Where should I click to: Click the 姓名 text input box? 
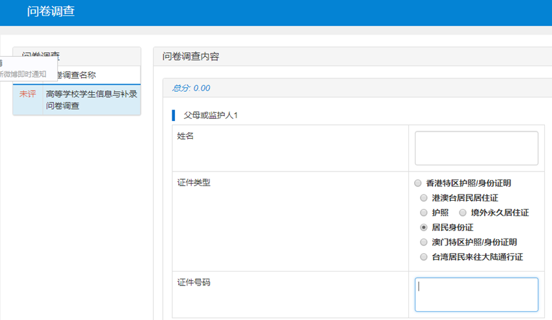tap(476, 148)
